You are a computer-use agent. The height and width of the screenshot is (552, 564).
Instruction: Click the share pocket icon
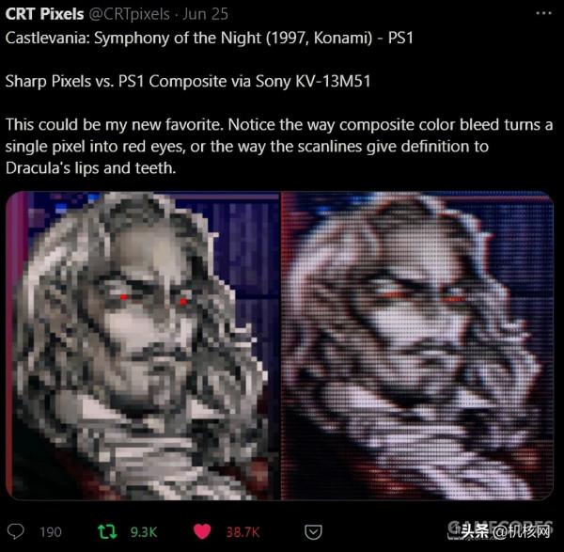[x=313, y=532]
